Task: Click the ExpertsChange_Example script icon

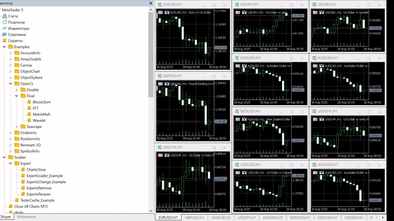Action: coord(23,182)
